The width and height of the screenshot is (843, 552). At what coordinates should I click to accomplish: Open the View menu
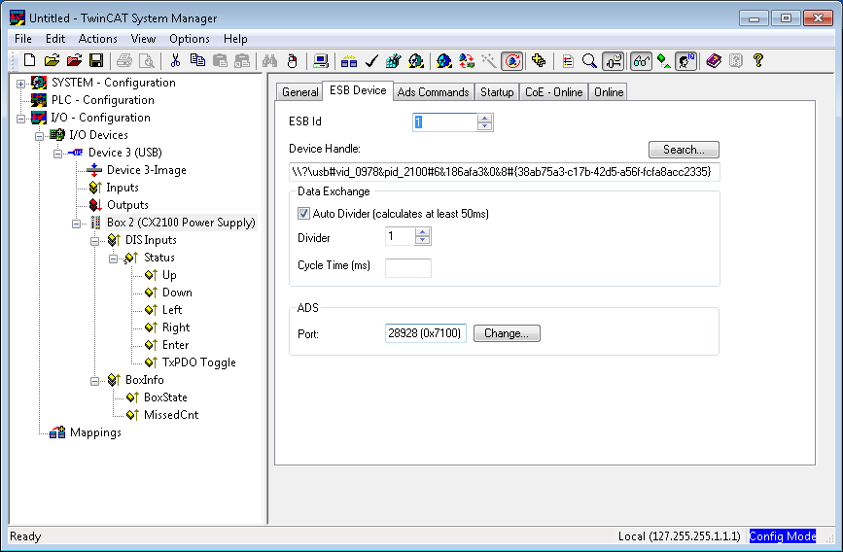coord(143,39)
